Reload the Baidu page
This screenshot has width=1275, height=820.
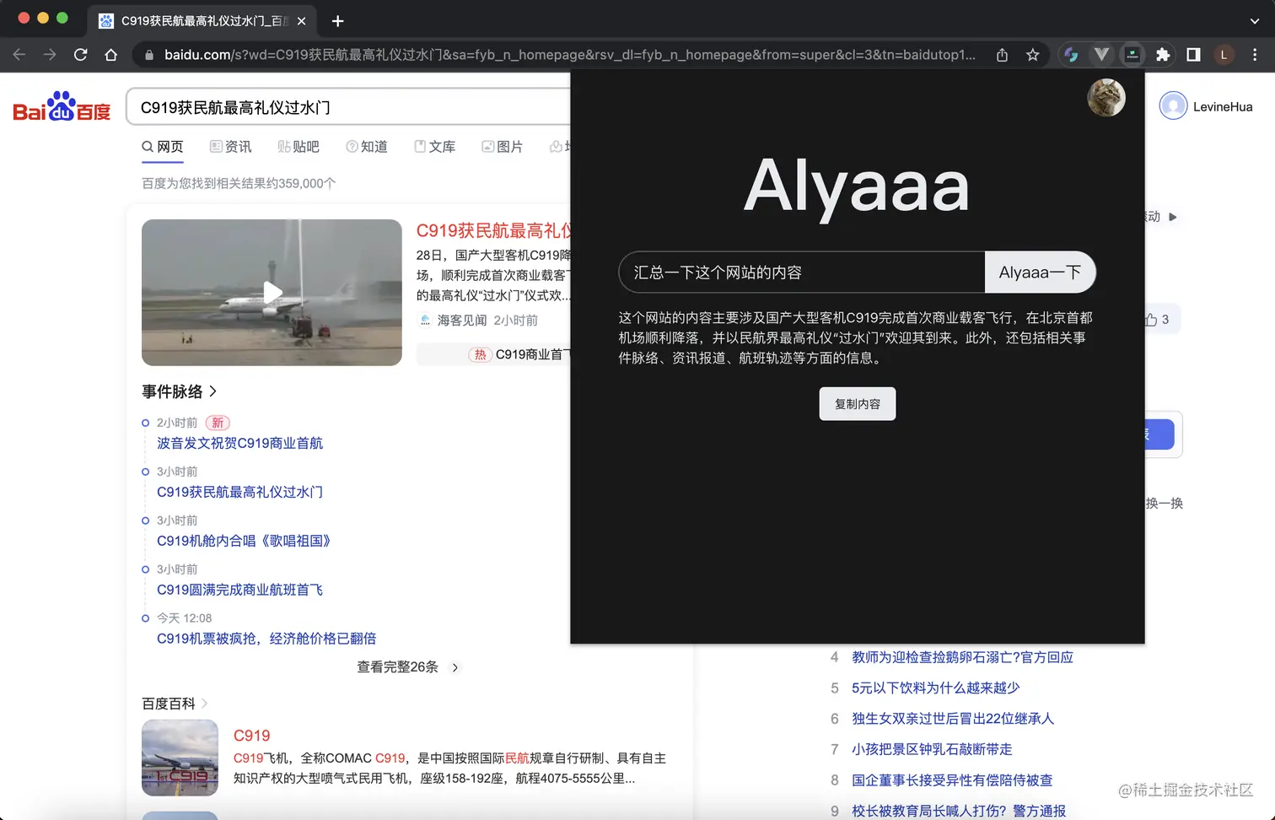coord(80,55)
